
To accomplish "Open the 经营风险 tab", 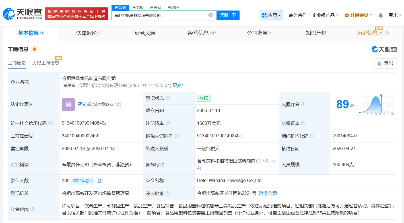I will click(x=145, y=33).
